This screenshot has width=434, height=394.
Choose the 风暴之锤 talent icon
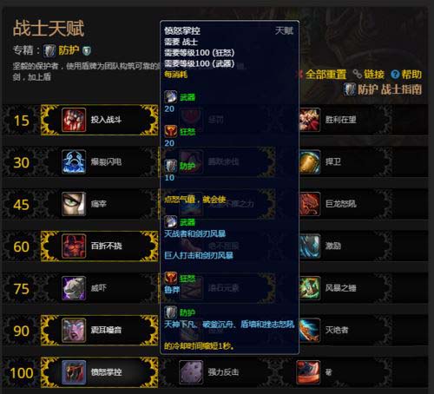(310, 288)
